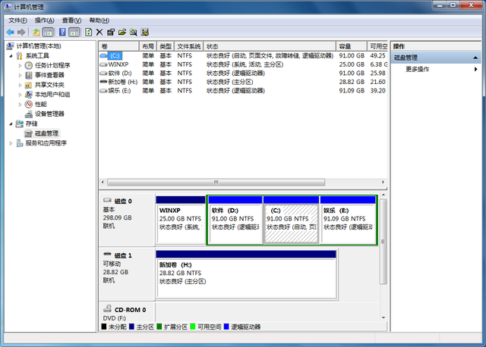Click the Up one level folder icon
Image resolution: width=486 pixels, height=347 pixels.
[36, 33]
